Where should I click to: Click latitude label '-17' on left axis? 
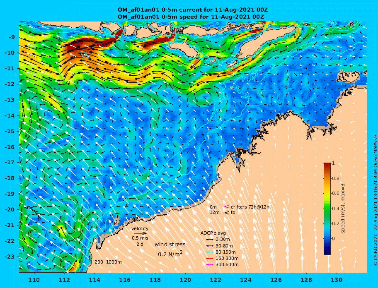pos(10,162)
